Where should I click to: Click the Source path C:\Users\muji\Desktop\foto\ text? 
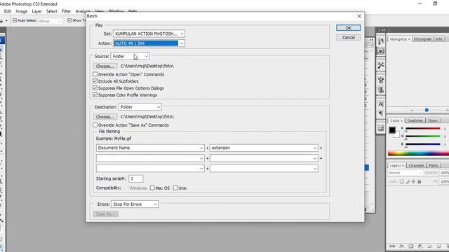tap(147, 66)
